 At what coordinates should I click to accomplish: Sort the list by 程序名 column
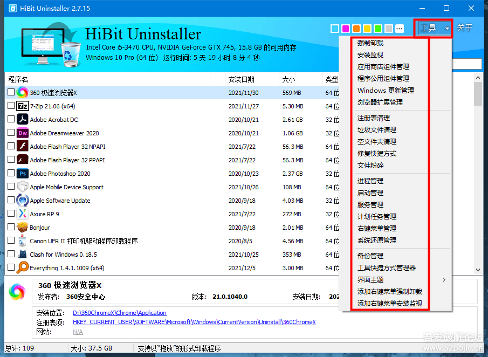[108, 79]
